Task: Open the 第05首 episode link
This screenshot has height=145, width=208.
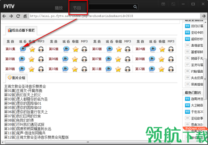Action: point(10,59)
